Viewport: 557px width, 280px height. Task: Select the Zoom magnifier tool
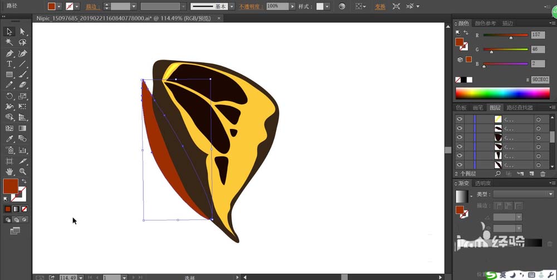coord(22,172)
